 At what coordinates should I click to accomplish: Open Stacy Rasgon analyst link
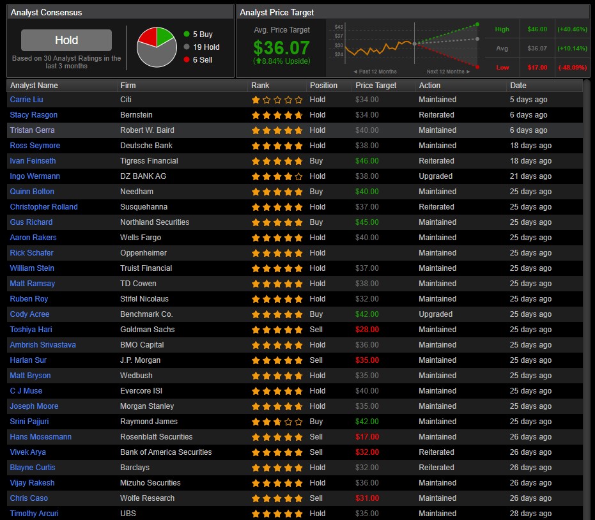(33, 115)
